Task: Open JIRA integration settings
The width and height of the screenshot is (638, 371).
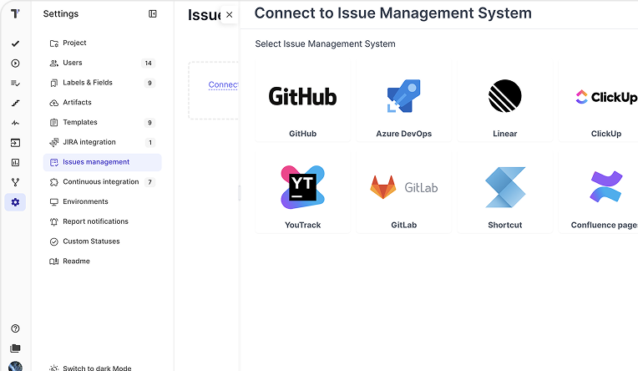Action: point(89,142)
